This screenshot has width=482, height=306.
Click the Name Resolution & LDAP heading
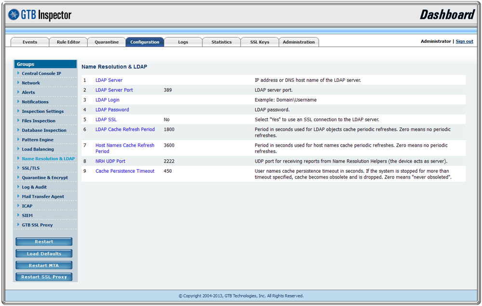click(114, 66)
